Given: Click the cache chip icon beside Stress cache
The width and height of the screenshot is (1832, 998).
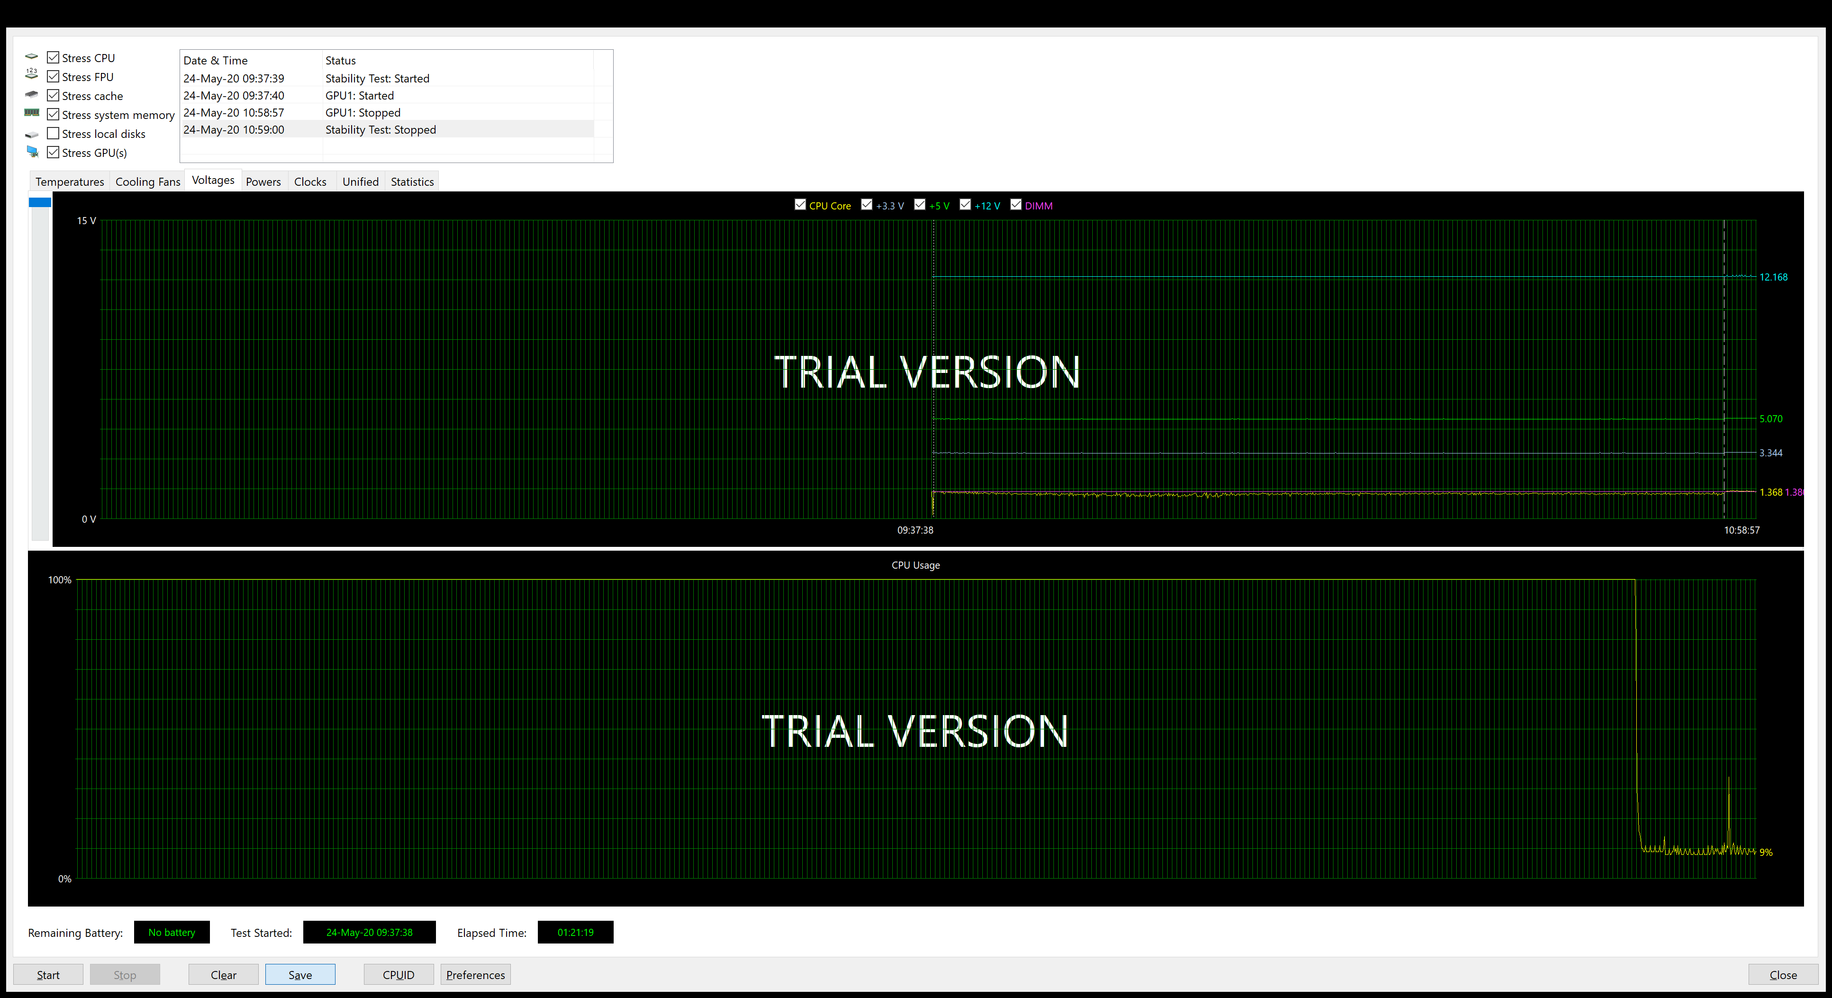Looking at the screenshot, I should (31, 94).
